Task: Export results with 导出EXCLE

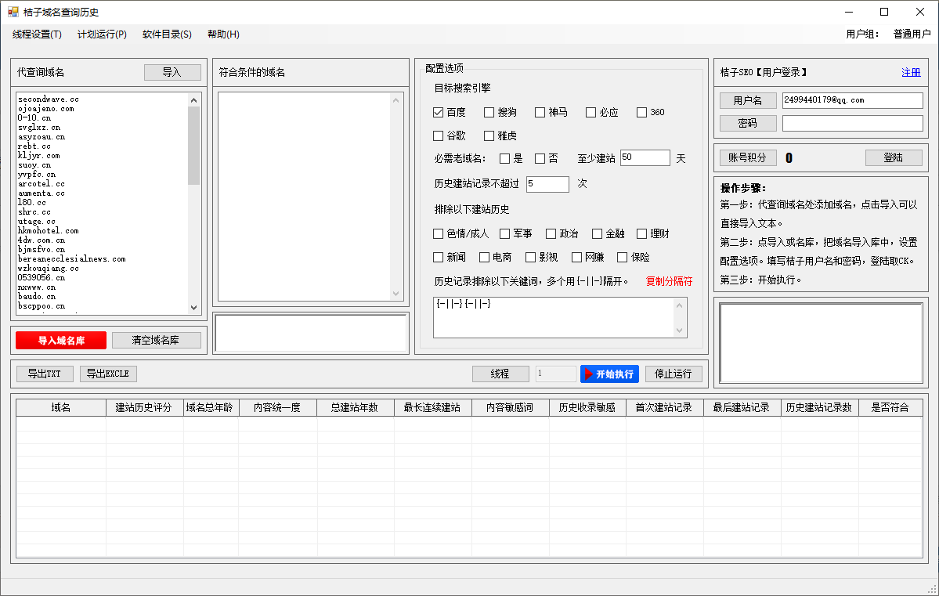Action: (108, 374)
